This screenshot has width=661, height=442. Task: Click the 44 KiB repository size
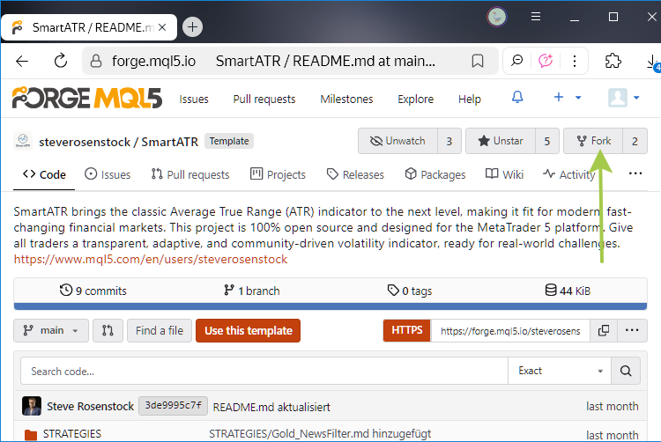pos(568,291)
